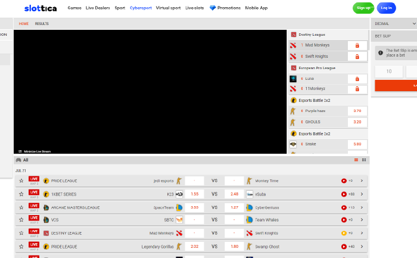This screenshot has width=417, height=258.
Task: Expand Mad Monkeys vs Swift Knights arrow
Action: click(362, 233)
